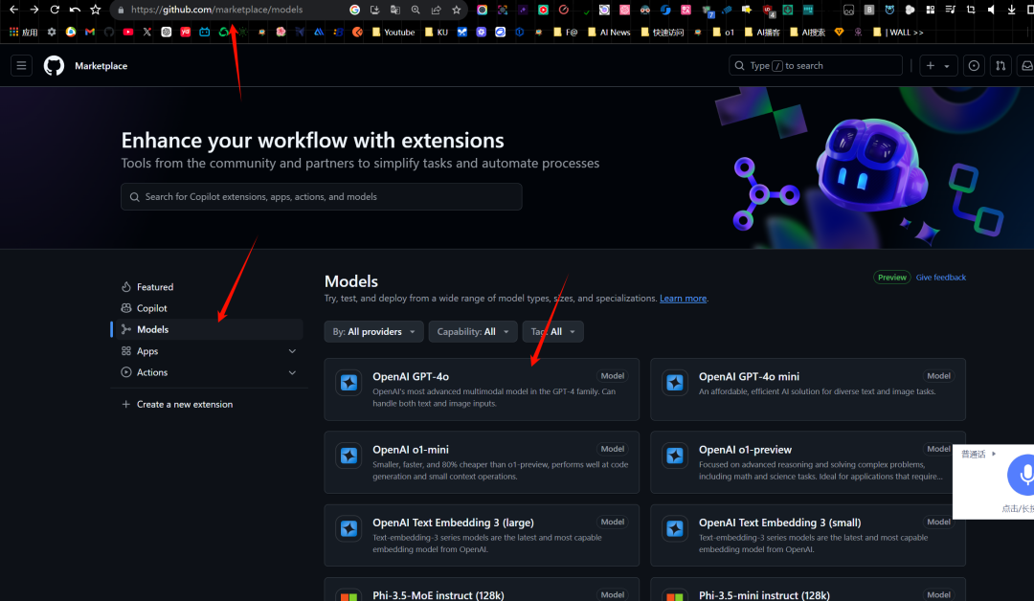
Task: Zoom the page with the magnifier icon
Action: tap(416, 10)
